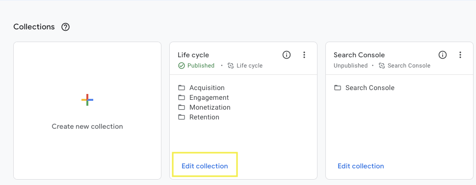The width and height of the screenshot is (476, 185).
Task: Click the Monetization folder icon
Action: [x=182, y=107]
